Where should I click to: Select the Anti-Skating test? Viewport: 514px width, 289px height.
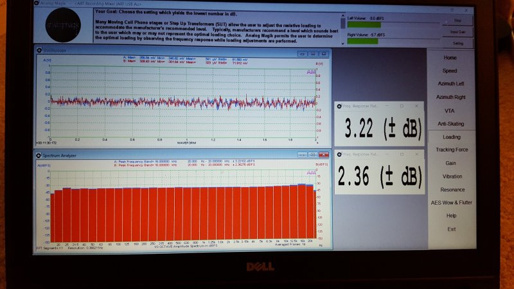coord(451,124)
